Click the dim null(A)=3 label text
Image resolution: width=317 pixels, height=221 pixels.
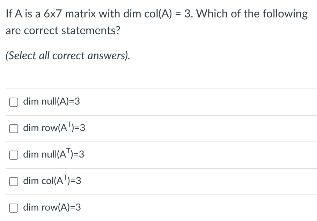(x=51, y=102)
